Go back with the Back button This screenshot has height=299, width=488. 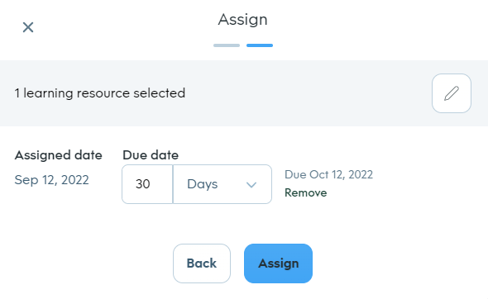[202, 263]
